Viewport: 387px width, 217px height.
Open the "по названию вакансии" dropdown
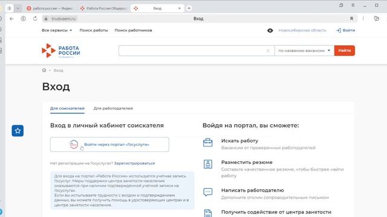click(x=304, y=51)
